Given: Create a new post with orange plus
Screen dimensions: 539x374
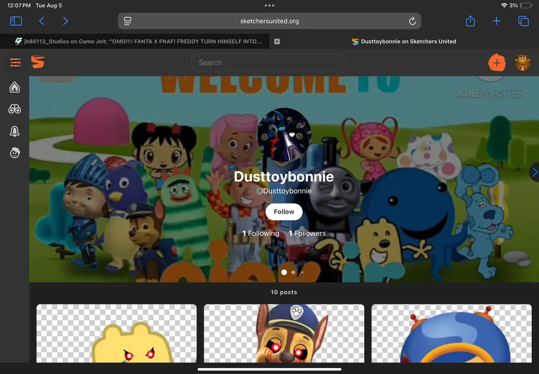Looking at the screenshot, I should (x=496, y=62).
